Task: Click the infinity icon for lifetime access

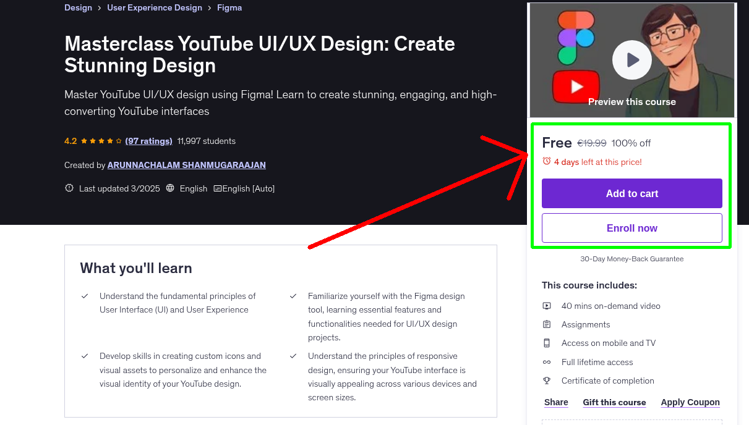Action: point(547,362)
